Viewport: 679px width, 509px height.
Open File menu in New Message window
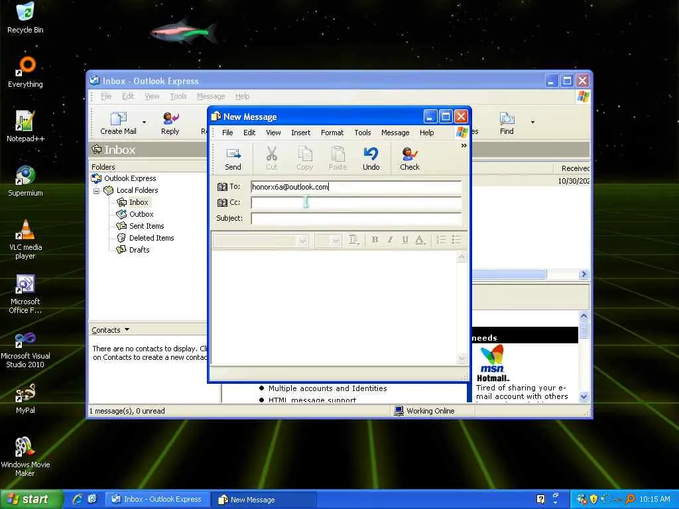pos(227,133)
